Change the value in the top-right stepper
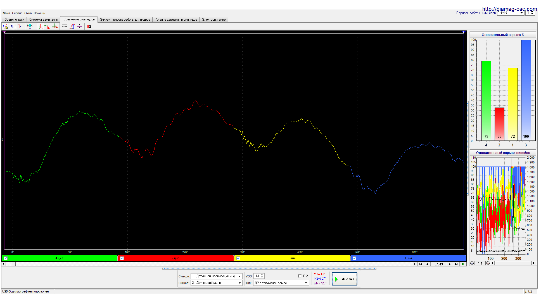Image resolution: width=541 pixels, height=295 pixels. (532, 13)
